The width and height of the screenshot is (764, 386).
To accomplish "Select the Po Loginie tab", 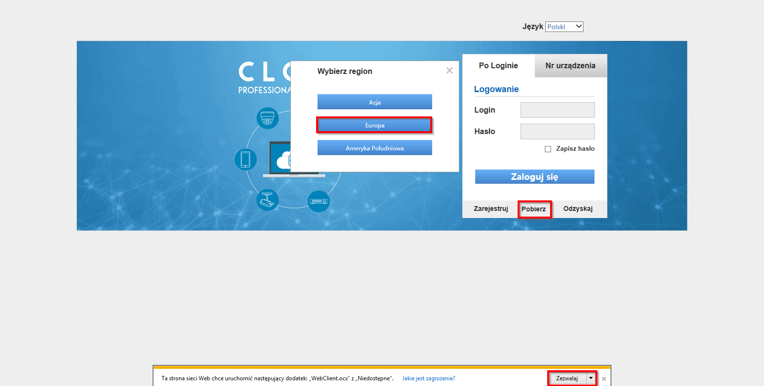I will [x=499, y=66].
